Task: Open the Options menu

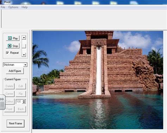Action: tap(13, 7)
